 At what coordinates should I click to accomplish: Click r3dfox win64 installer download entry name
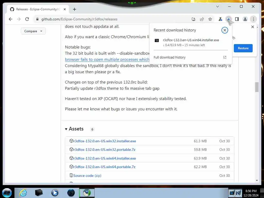pos(191,40)
